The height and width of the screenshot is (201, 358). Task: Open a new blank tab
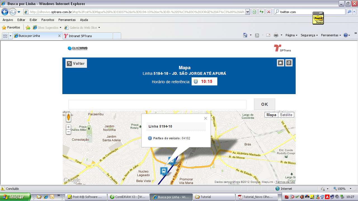117,36
